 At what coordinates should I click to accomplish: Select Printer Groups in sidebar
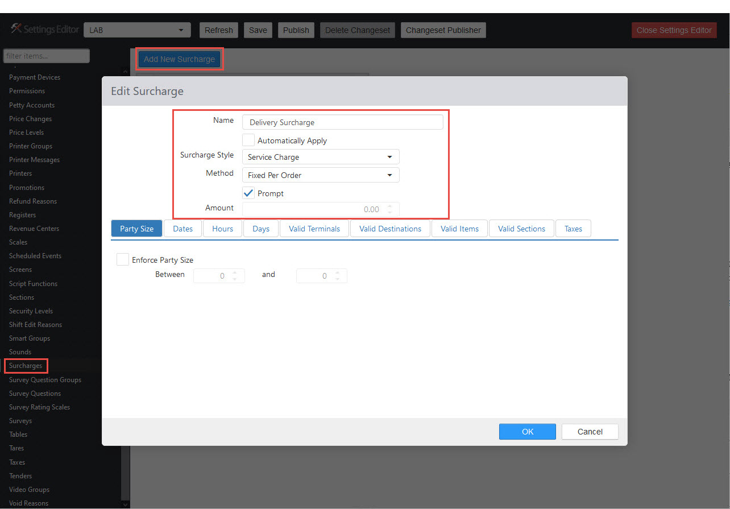31,146
